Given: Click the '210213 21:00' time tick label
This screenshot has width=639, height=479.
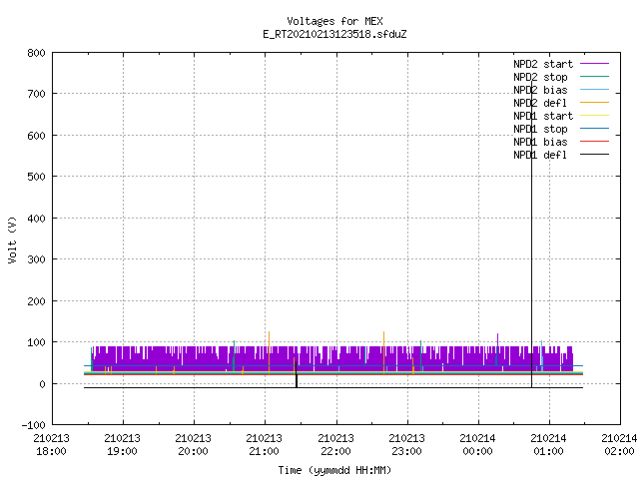Looking at the screenshot, I should [x=264, y=445].
